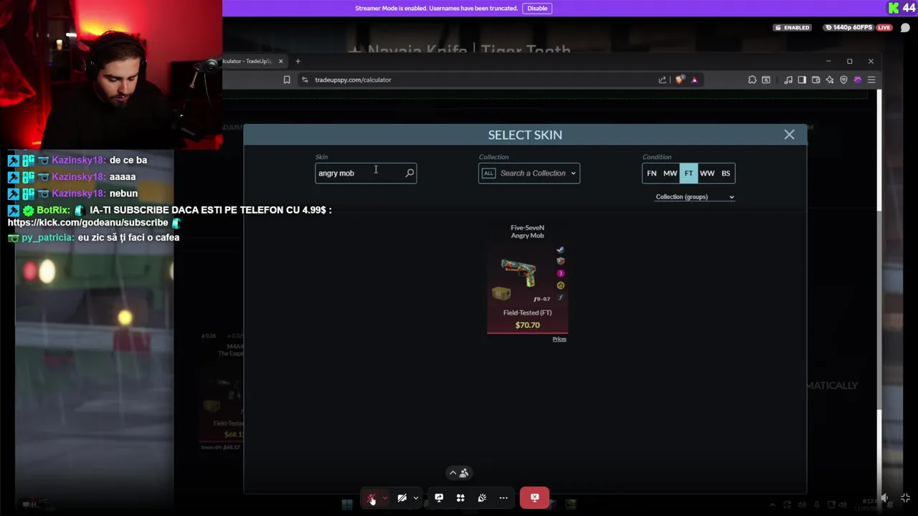Click the pink circular marketplace icon on card
The height and width of the screenshot is (516, 918).
560,273
